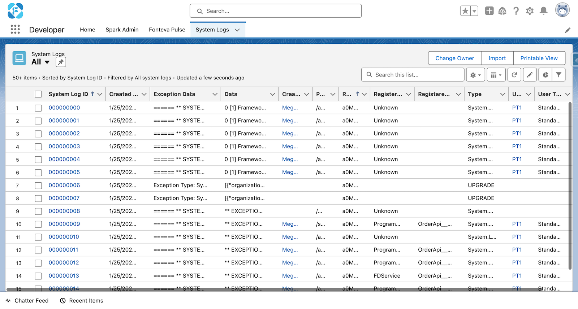Click the notifications bell icon
This screenshot has width=578, height=309.
(543, 11)
